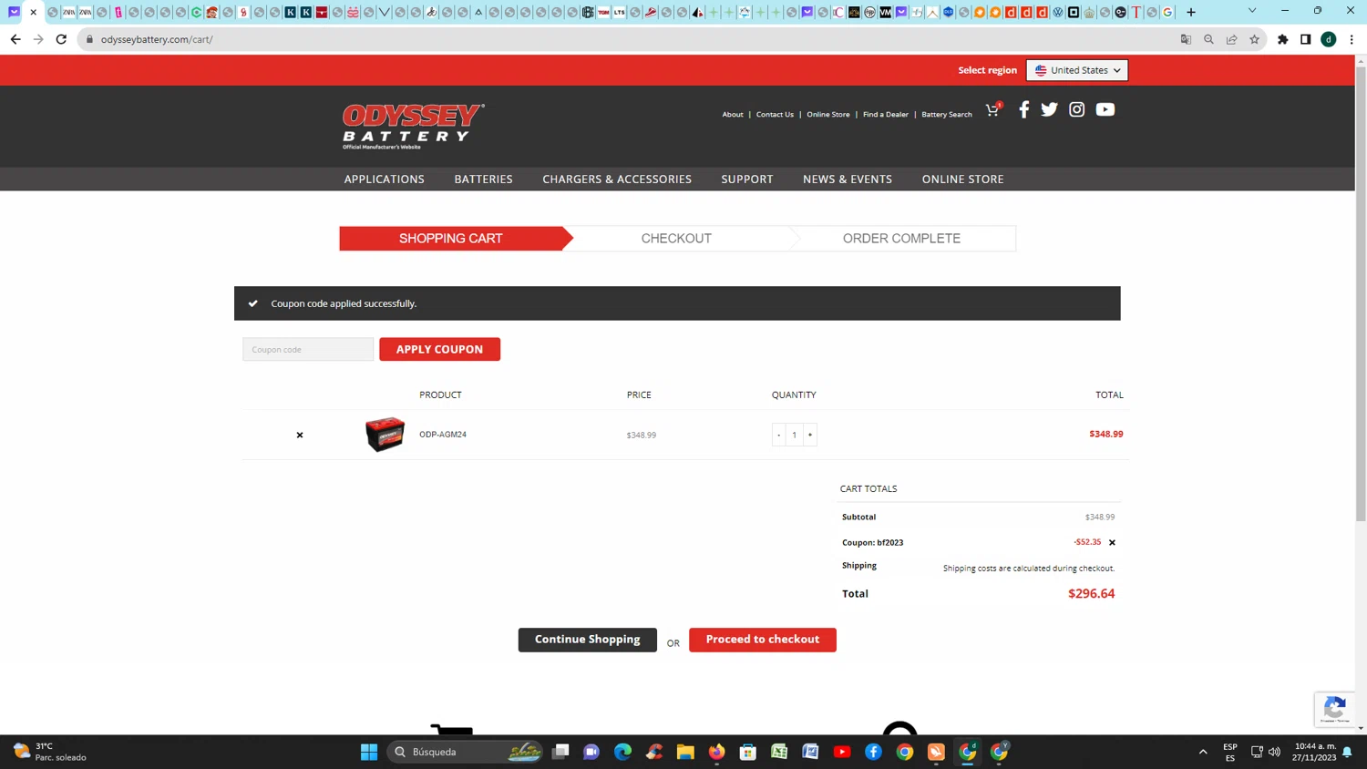
Task: Click the About link
Action: pyautogui.click(x=733, y=114)
